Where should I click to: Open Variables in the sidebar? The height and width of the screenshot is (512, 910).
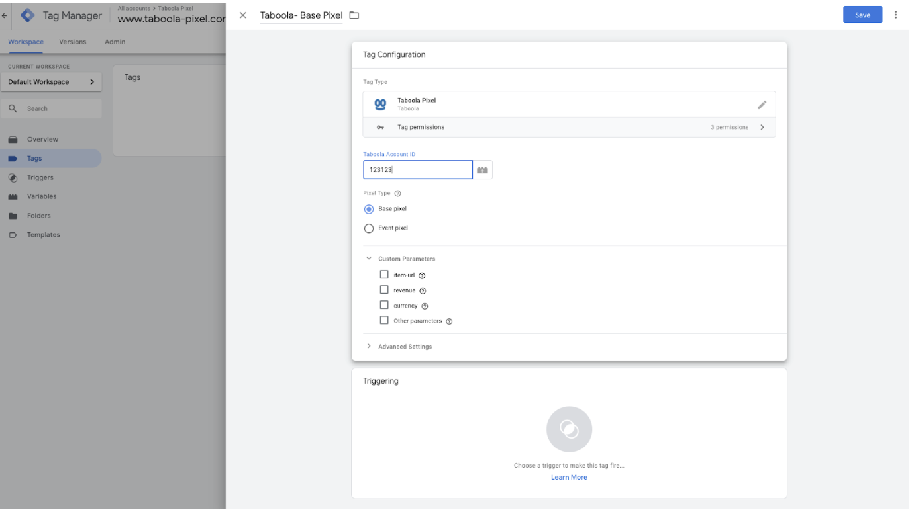point(42,196)
